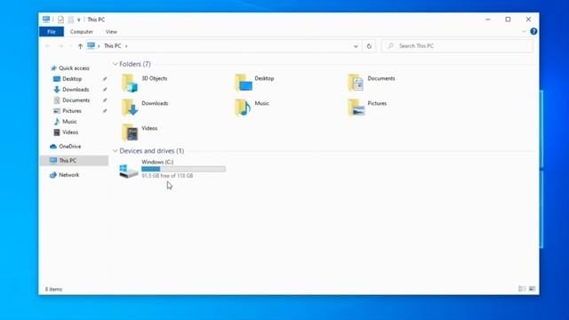
Task: Click the Forward arrow navigation button
Action: click(60, 46)
